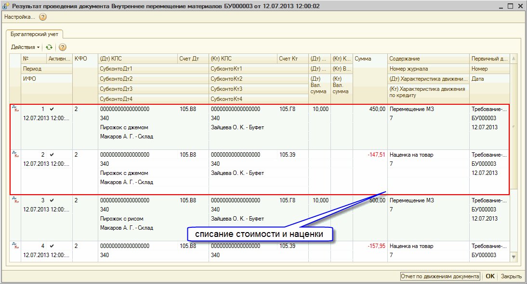Image resolution: width=527 pixels, height=284 pixels.
Task: Select Зайцева О. К. - Буфет in entry 1
Action: 237,127
